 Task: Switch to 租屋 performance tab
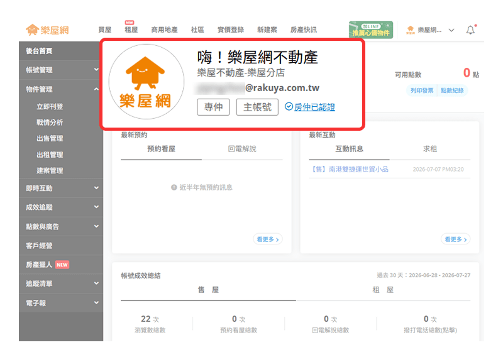[383, 290]
